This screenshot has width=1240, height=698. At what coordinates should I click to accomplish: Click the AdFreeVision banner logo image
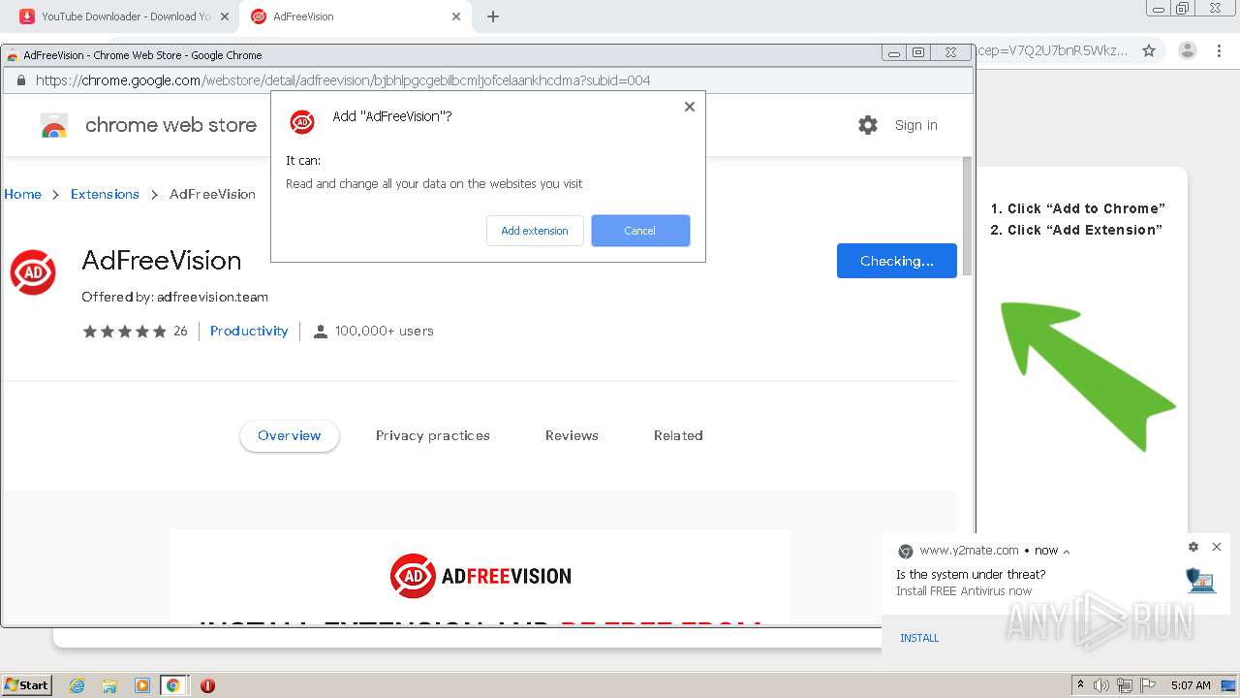[480, 576]
